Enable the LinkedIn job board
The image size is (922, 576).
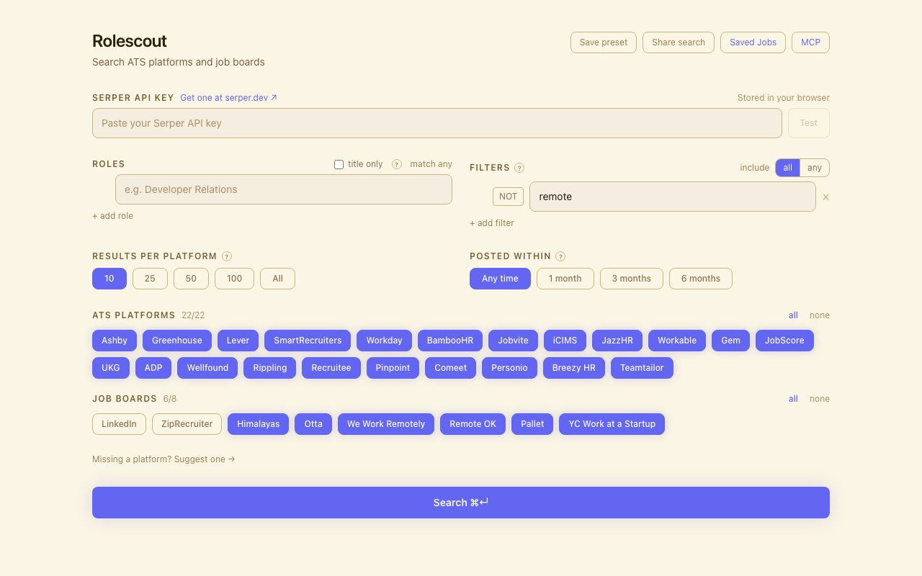click(x=119, y=424)
